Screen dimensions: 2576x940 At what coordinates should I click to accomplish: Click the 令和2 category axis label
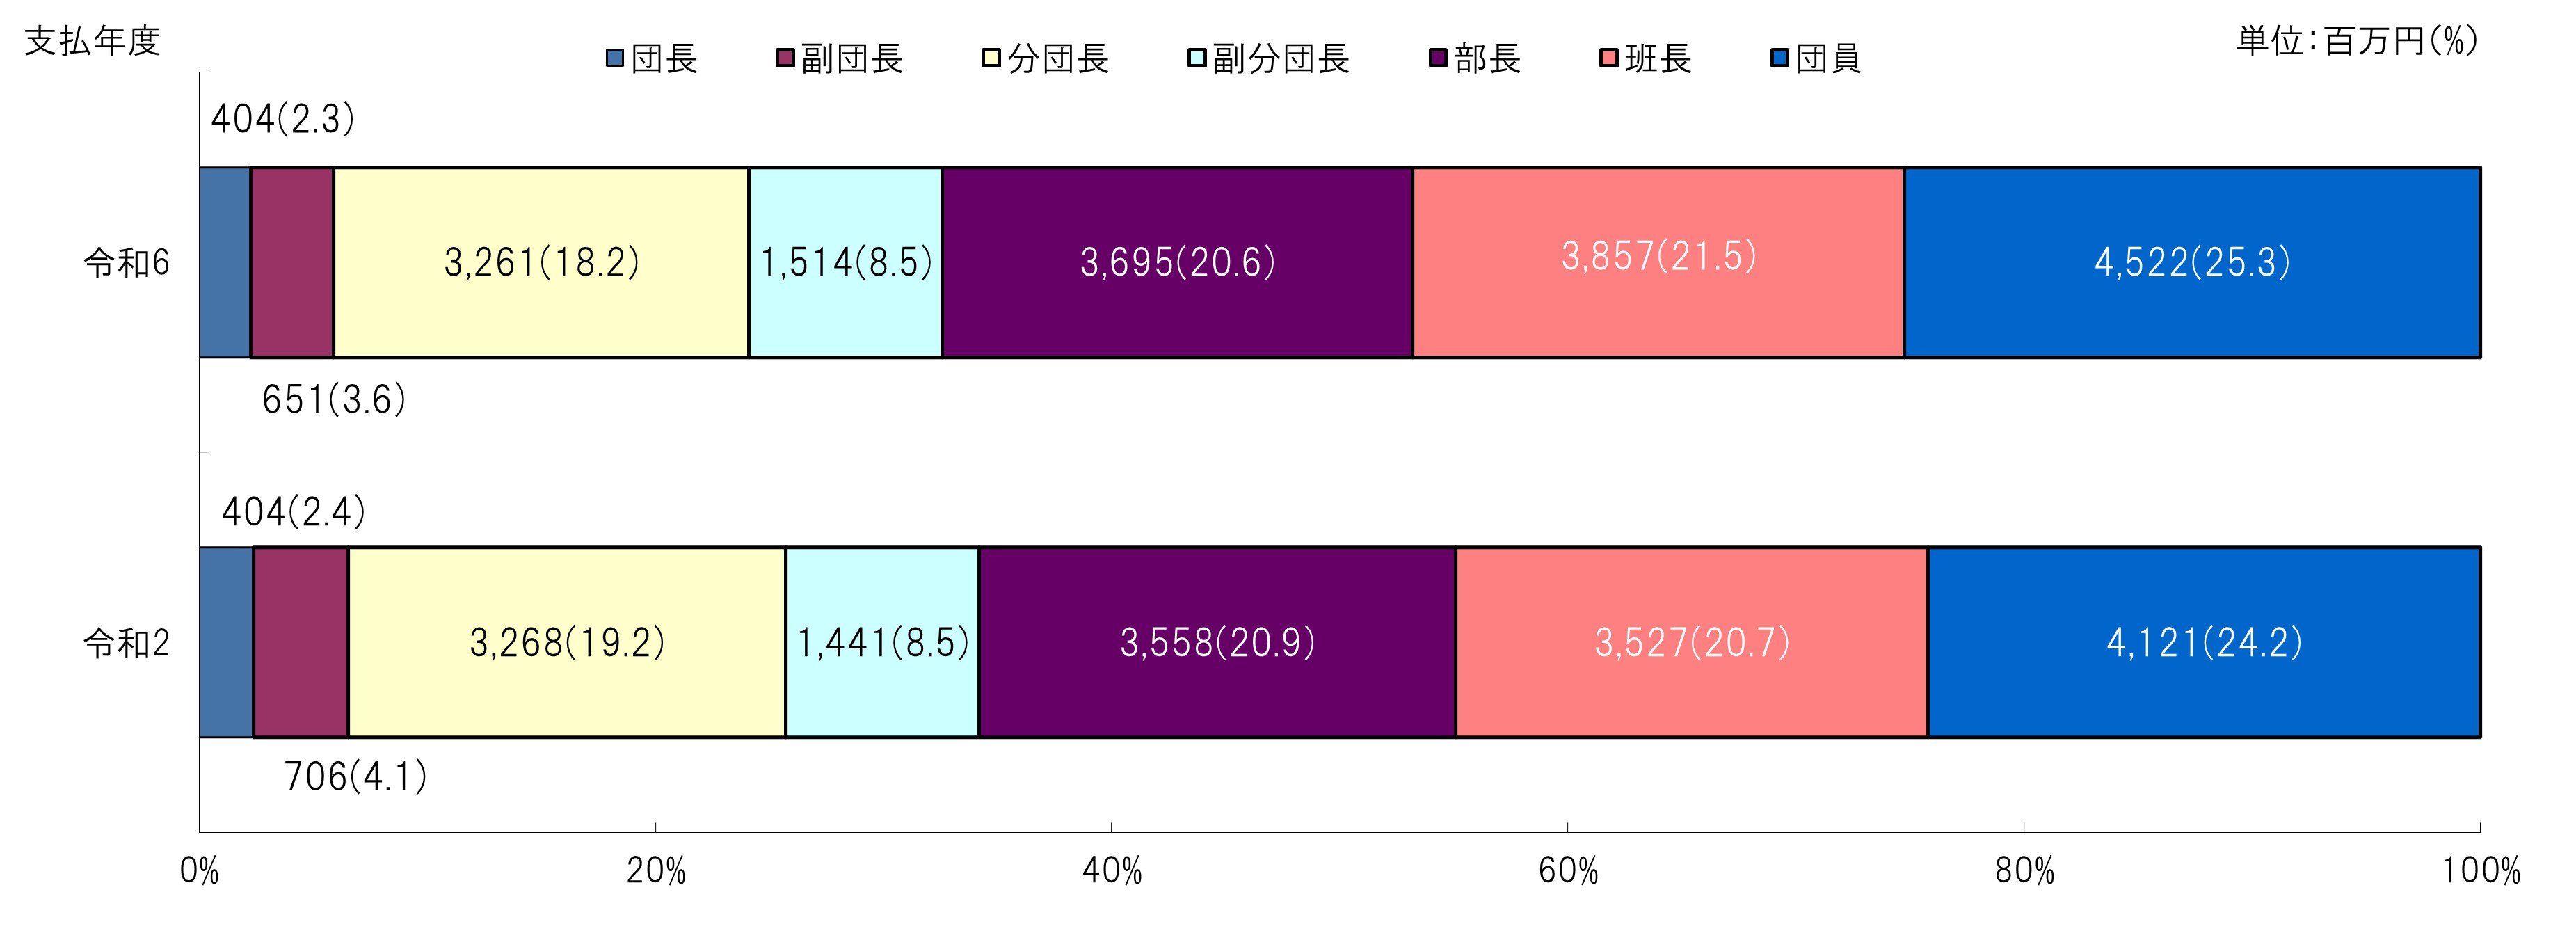pyautogui.click(x=126, y=643)
